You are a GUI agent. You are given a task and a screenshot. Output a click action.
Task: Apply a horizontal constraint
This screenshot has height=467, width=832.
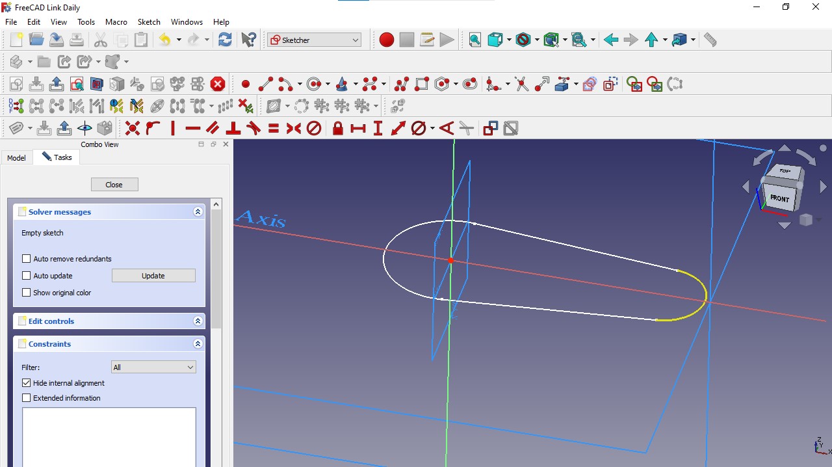[192, 128]
